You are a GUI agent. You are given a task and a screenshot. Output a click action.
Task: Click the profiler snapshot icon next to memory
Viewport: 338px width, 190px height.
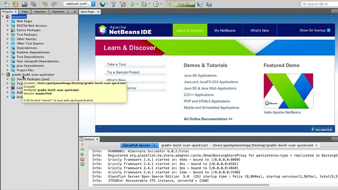click(x=200, y=4)
